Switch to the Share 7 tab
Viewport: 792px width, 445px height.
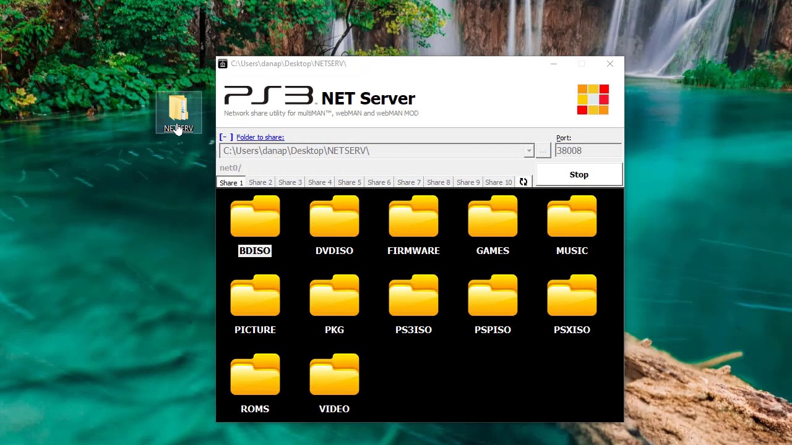[409, 182]
